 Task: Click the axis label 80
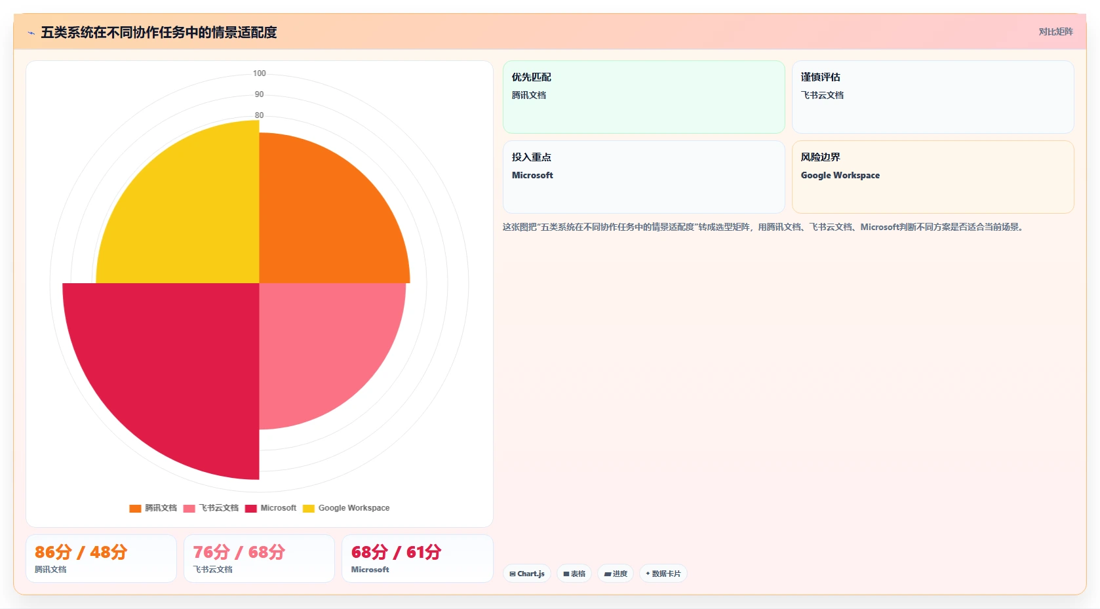pos(260,115)
